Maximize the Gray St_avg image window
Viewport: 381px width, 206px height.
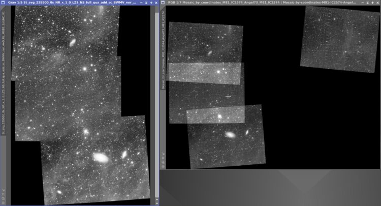151,3
